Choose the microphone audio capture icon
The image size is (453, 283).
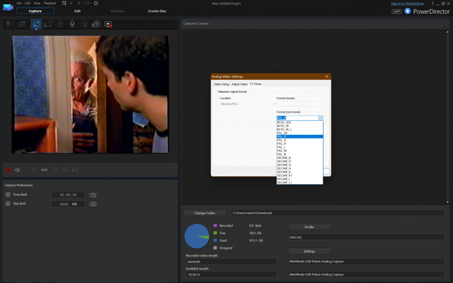coord(72,24)
